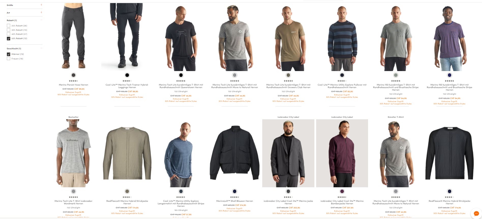482x219 pixels.
Task: Check the 25% Rabatt checkbox
Action: pyautogui.click(x=8, y=26)
